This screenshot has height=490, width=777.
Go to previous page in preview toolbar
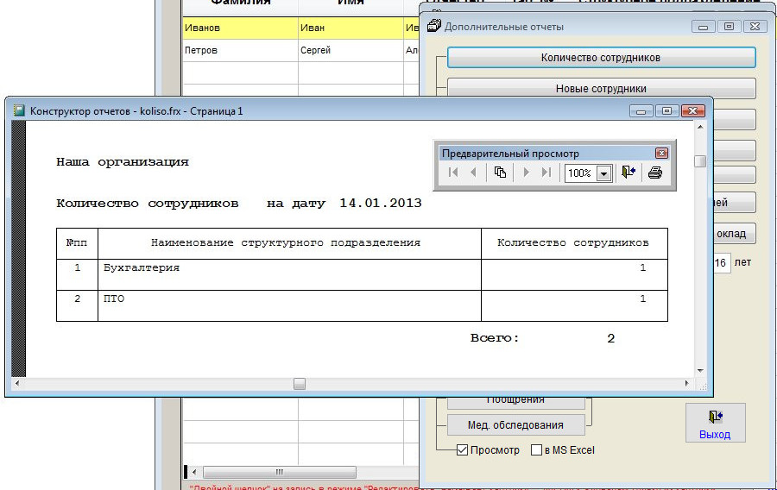(473, 173)
